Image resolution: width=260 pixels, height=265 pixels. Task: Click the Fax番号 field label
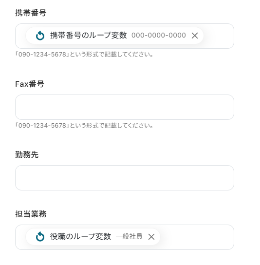point(30,84)
